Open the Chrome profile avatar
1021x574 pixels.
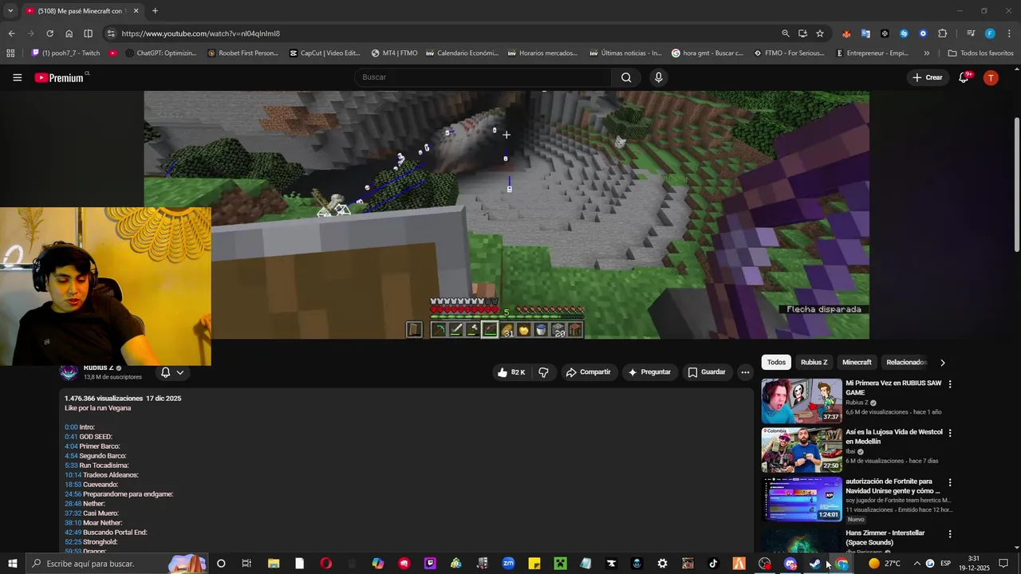[990, 33]
